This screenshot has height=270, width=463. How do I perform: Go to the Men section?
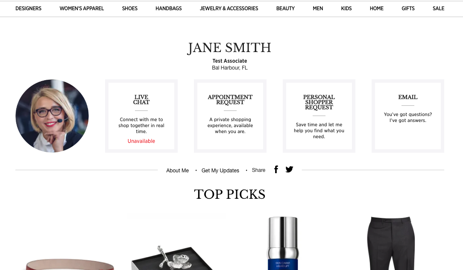[x=318, y=9]
